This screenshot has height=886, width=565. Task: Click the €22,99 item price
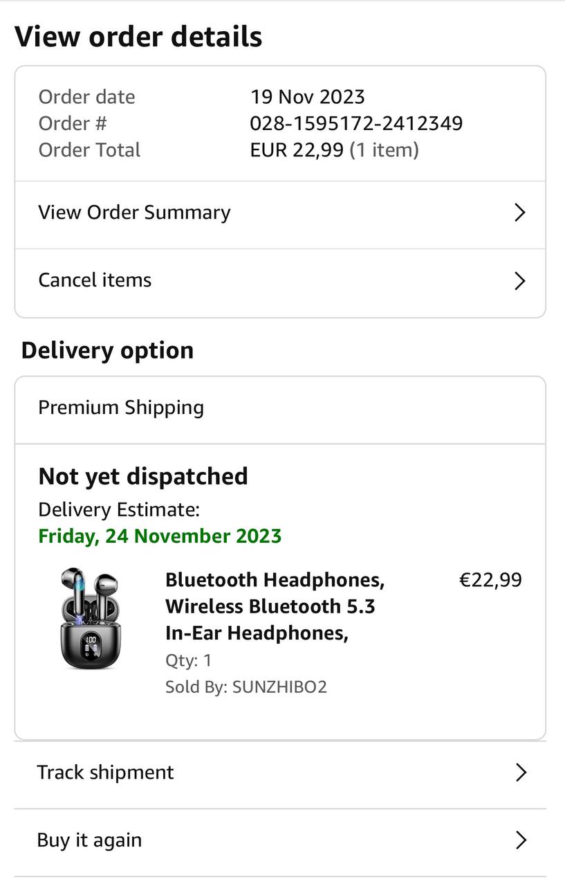coord(490,580)
